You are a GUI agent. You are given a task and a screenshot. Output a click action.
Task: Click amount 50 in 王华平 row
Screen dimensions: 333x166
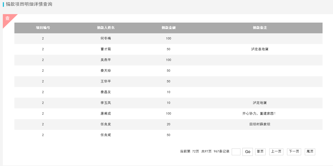tap(168, 81)
